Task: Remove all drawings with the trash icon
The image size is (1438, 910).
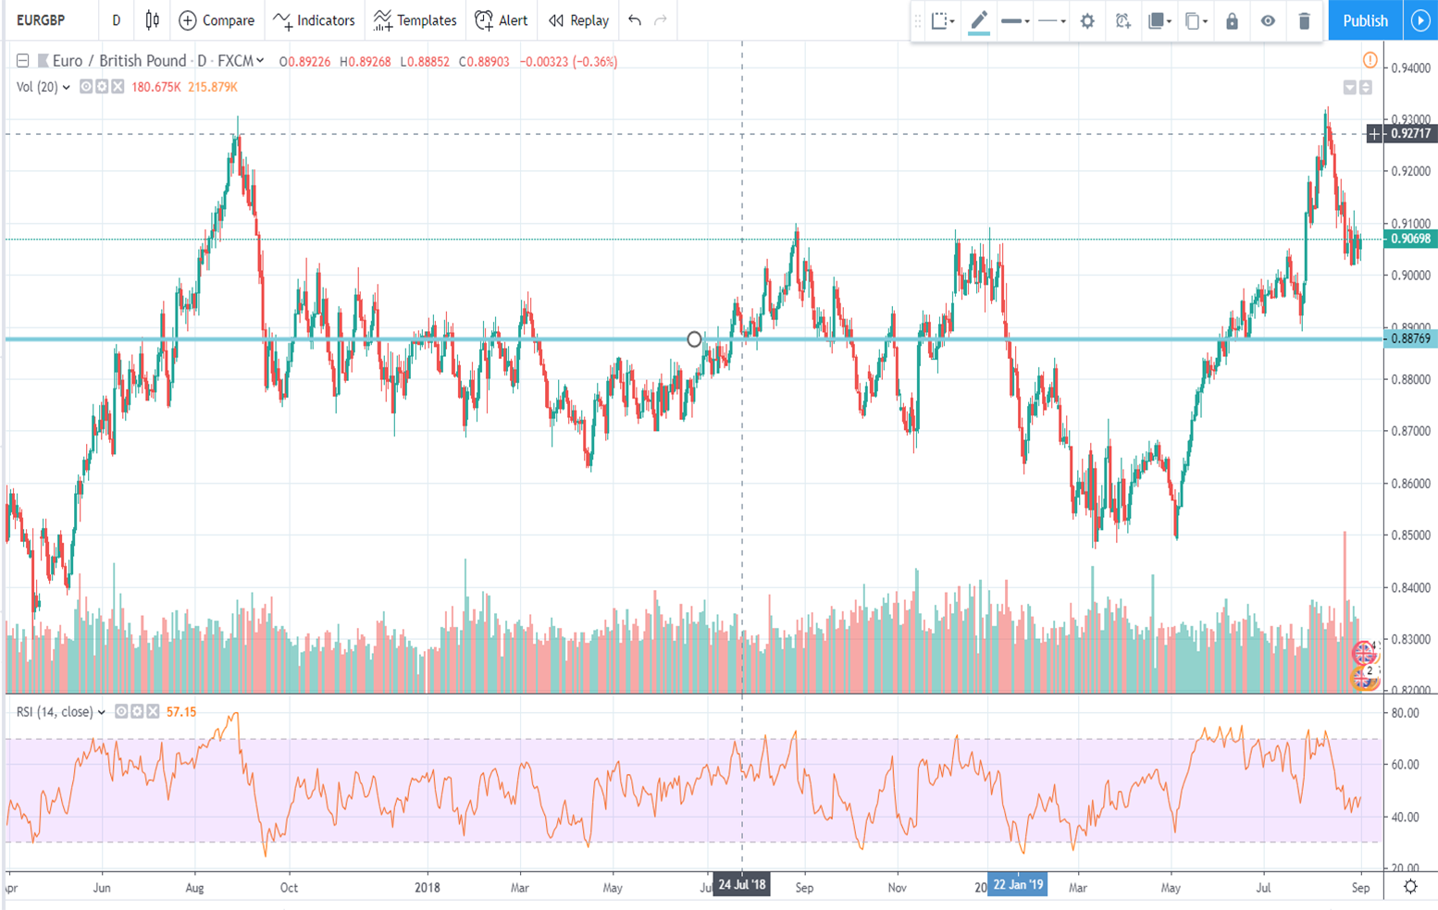Action: [x=1304, y=20]
